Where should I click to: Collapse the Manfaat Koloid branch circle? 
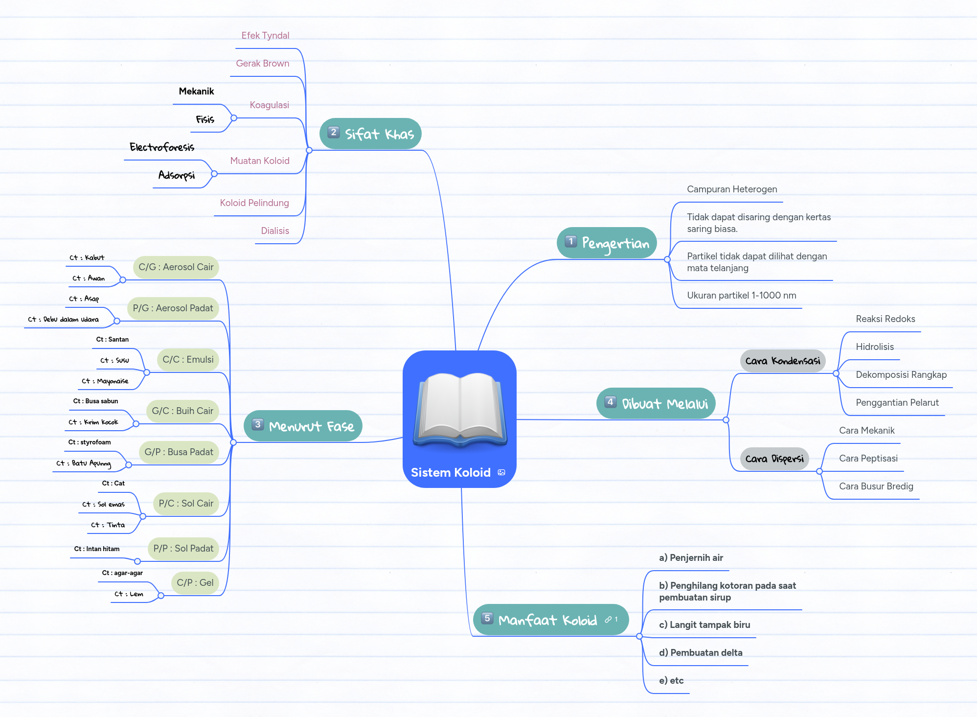point(639,636)
